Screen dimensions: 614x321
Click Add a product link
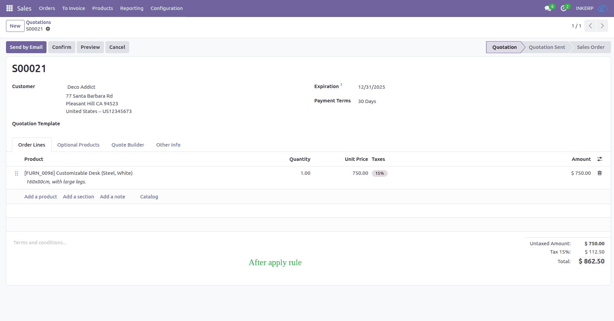pyautogui.click(x=41, y=197)
